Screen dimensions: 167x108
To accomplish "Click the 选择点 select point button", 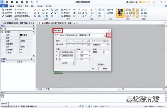I will coord(65,63).
